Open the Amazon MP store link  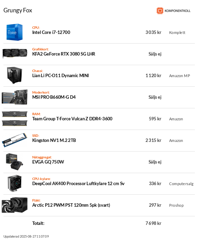179,76
